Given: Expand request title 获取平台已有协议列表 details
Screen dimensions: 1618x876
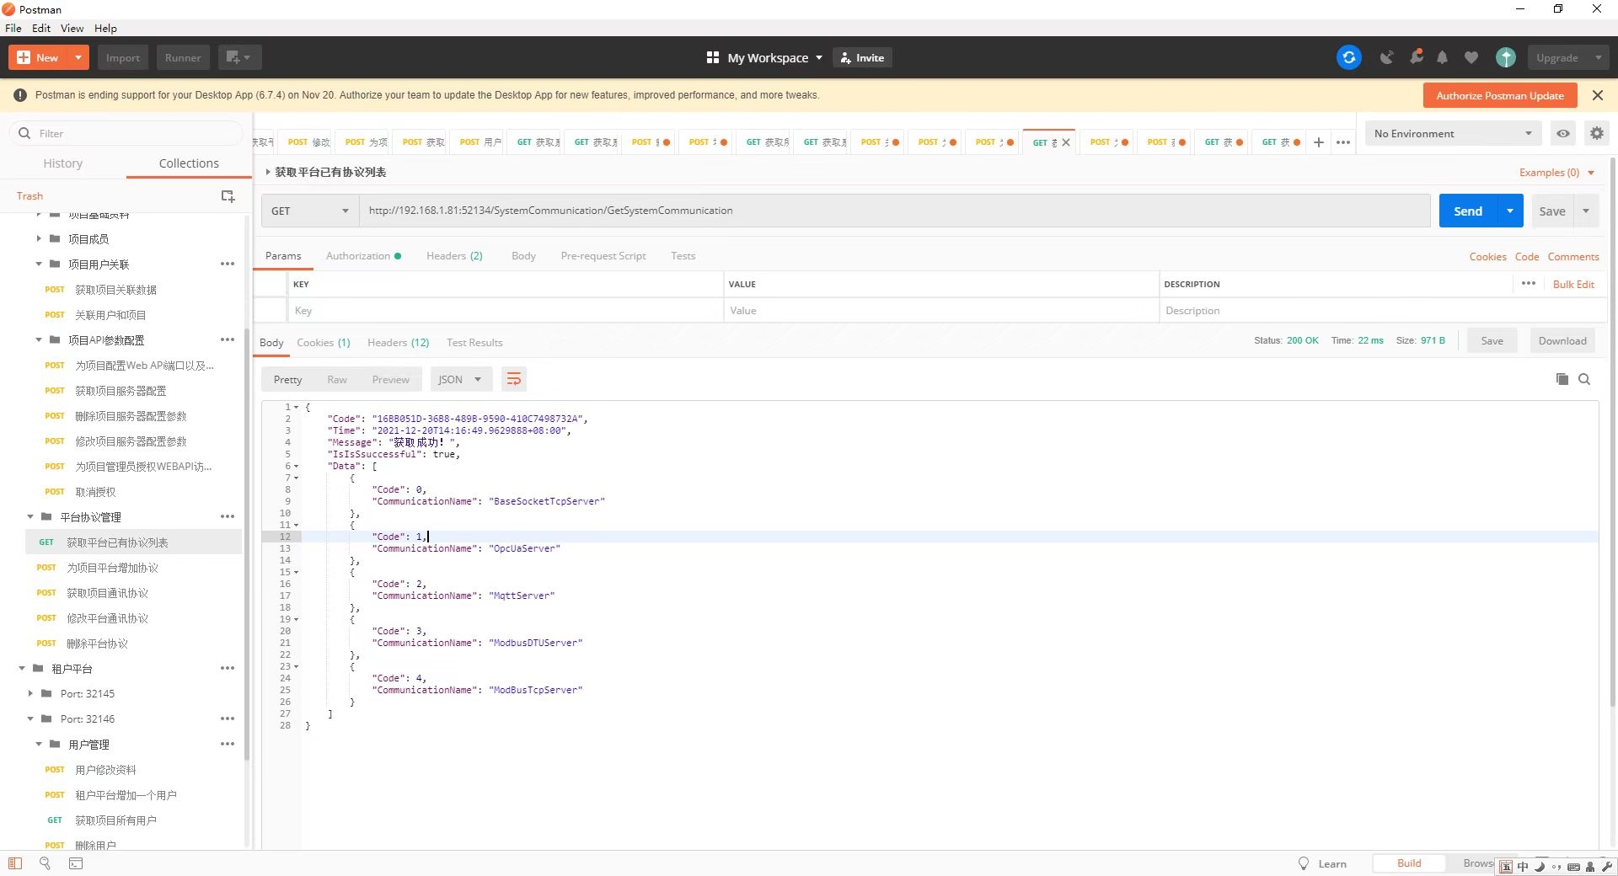Looking at the screenshot, I should 268,172.
